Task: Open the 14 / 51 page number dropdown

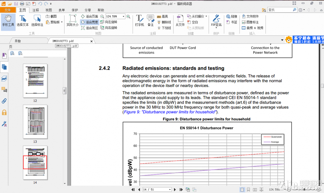Action: pyautogui.click(x=170, y=189)
